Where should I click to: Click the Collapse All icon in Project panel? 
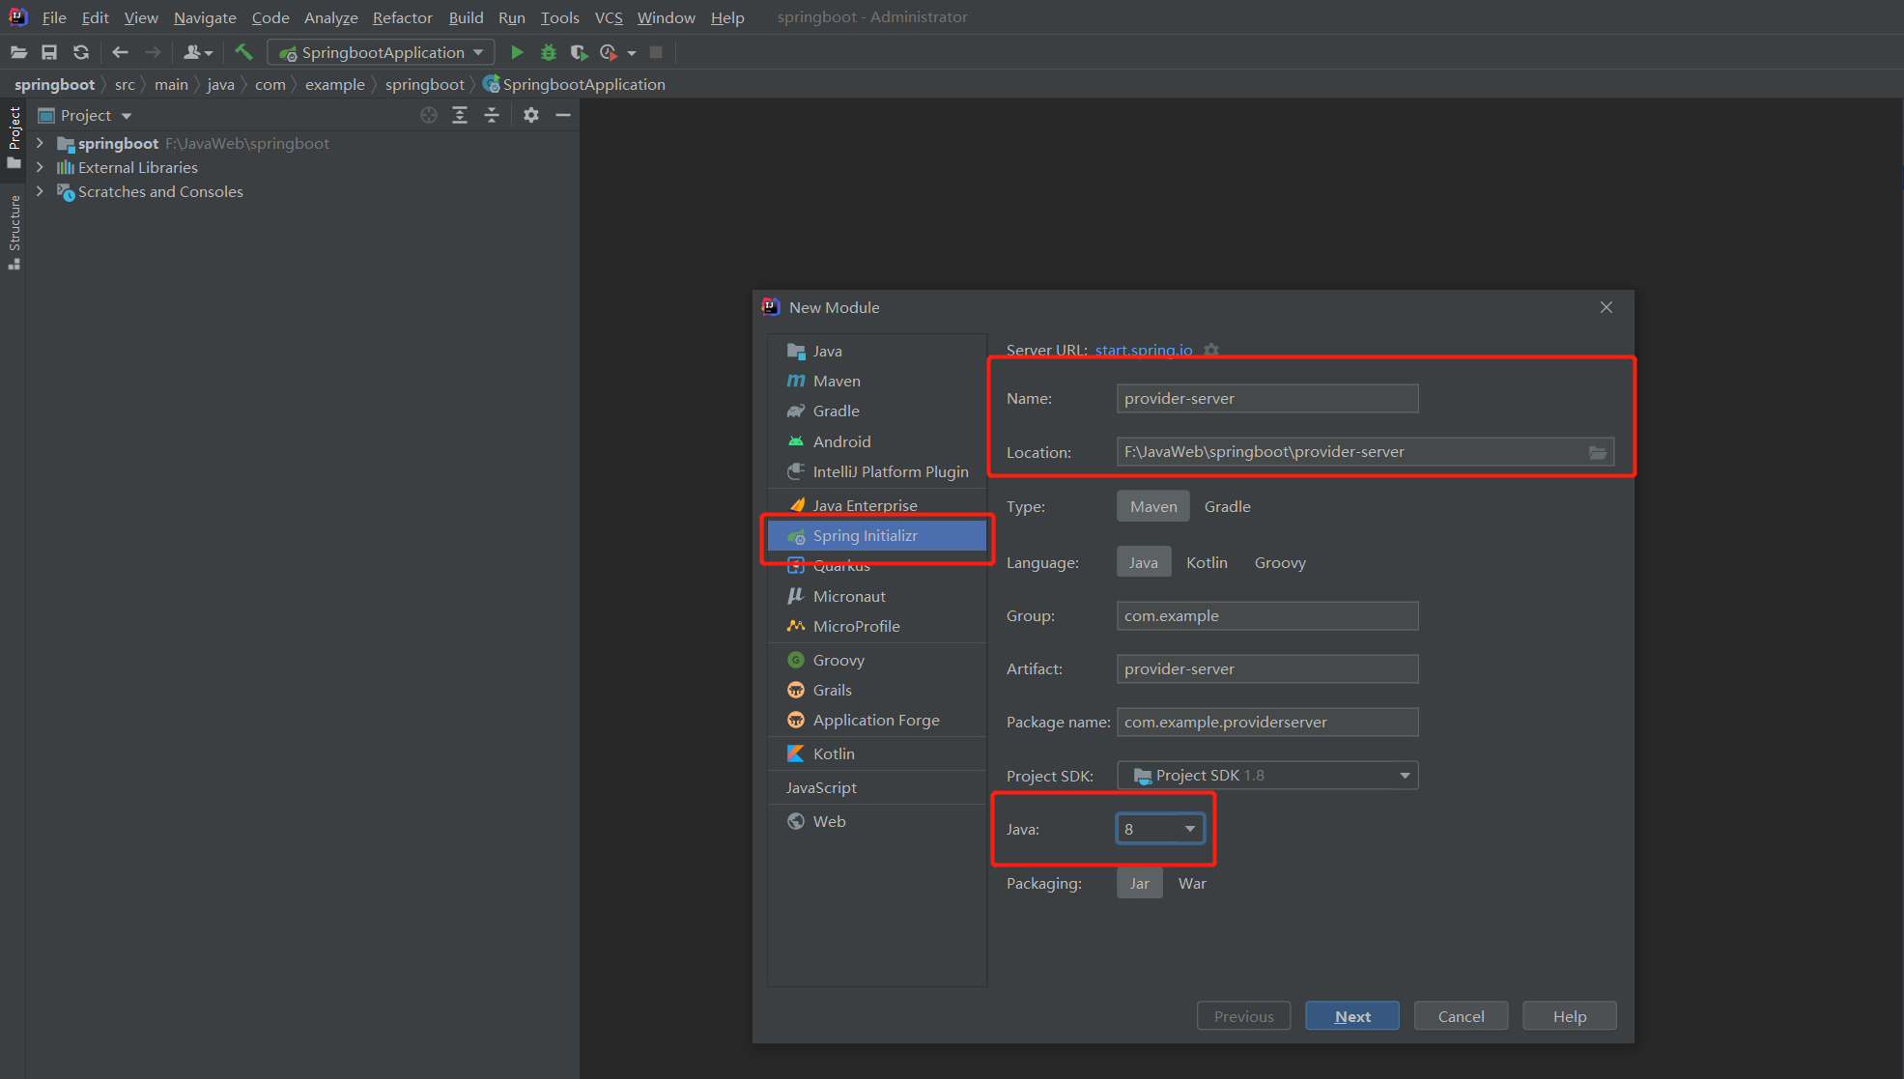point(492,115)
